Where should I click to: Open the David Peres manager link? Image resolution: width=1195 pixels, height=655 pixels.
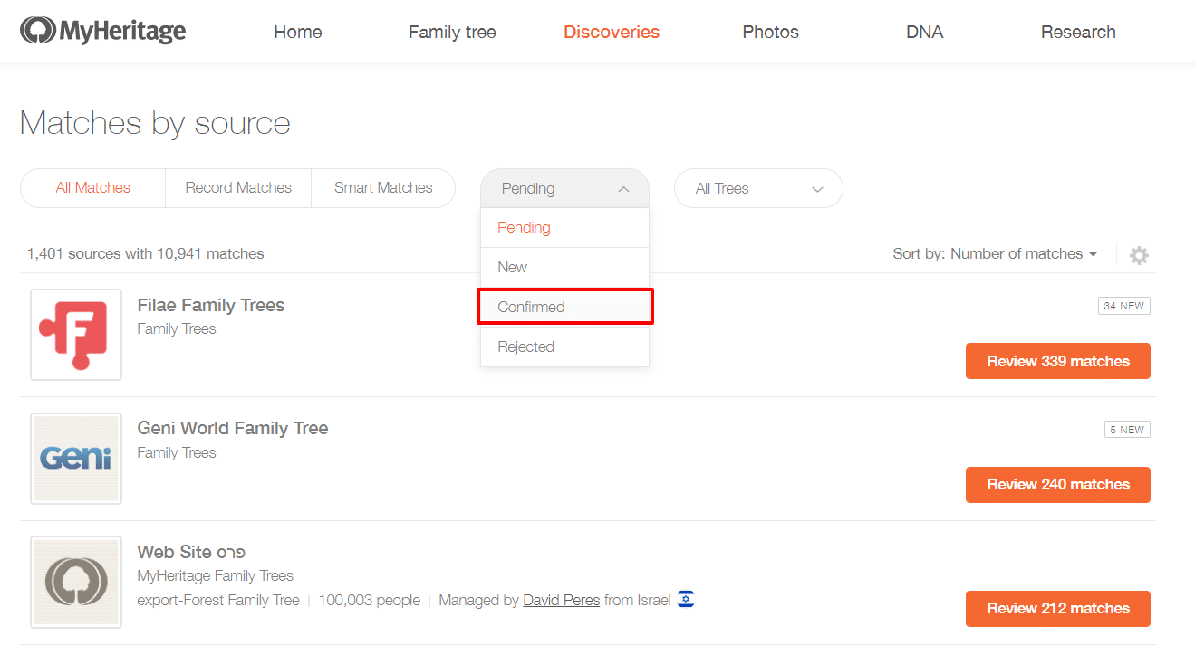562,600
